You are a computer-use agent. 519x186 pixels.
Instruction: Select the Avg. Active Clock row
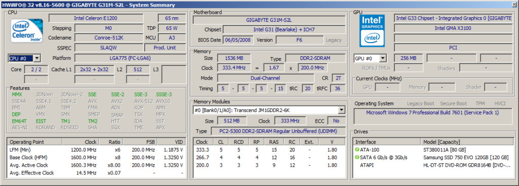pyautogui.click(x=97, y=165)
